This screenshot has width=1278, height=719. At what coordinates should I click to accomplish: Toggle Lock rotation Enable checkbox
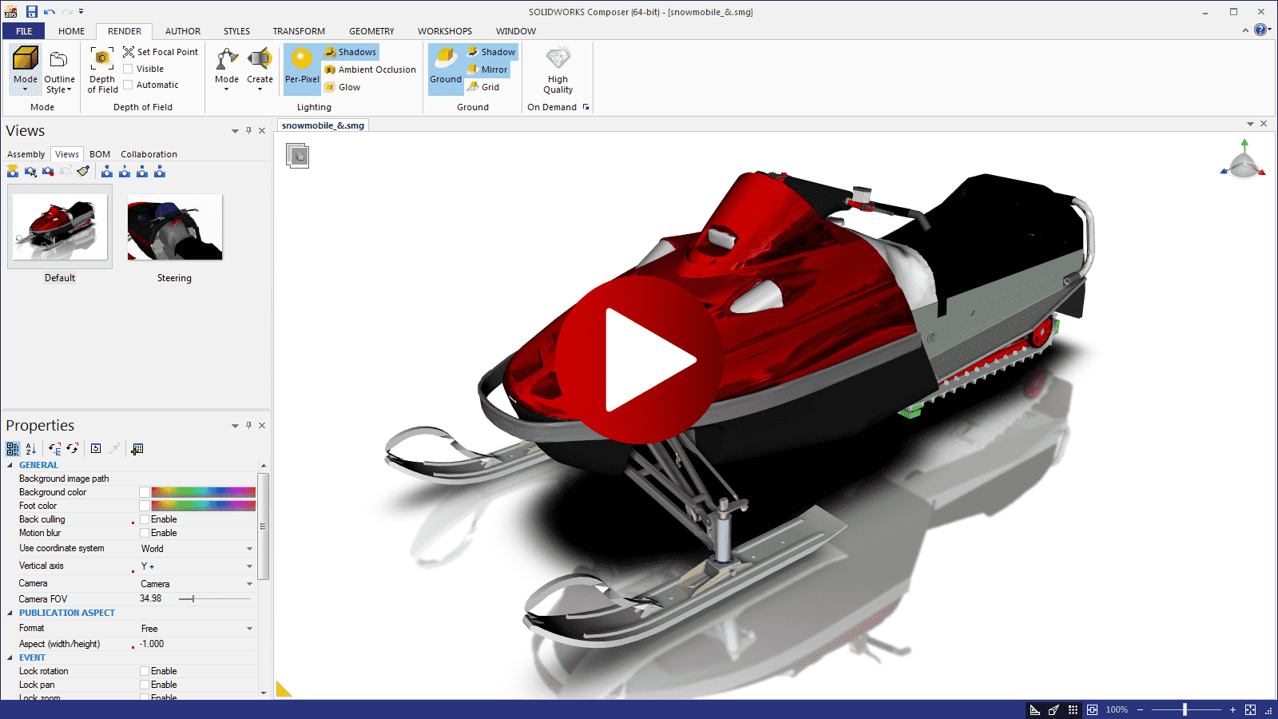click(x=145, y=671)
